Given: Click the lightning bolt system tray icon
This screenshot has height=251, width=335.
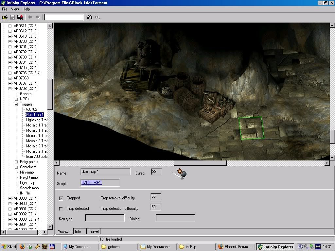Looking at the screenshot, I should click(300, 247).
